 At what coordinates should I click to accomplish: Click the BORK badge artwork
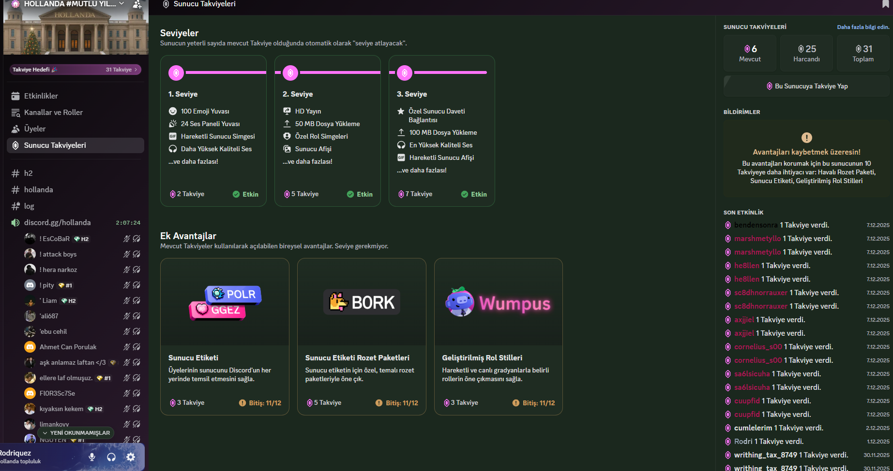click(362, 302)
